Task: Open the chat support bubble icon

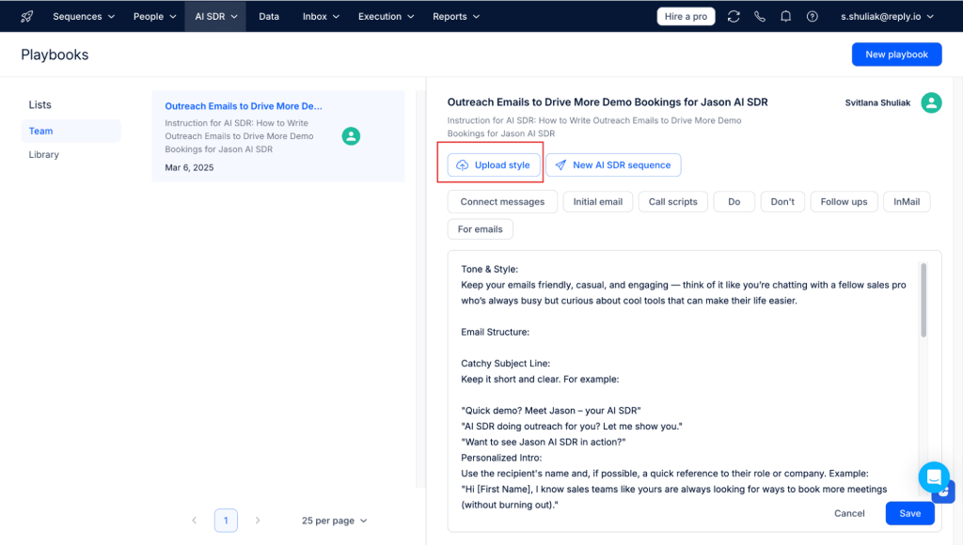Action: [934, 476]
